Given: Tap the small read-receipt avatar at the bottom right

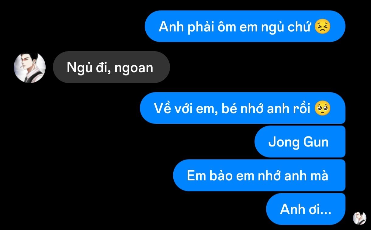Looking at the screenshot, I should [359, 218].
